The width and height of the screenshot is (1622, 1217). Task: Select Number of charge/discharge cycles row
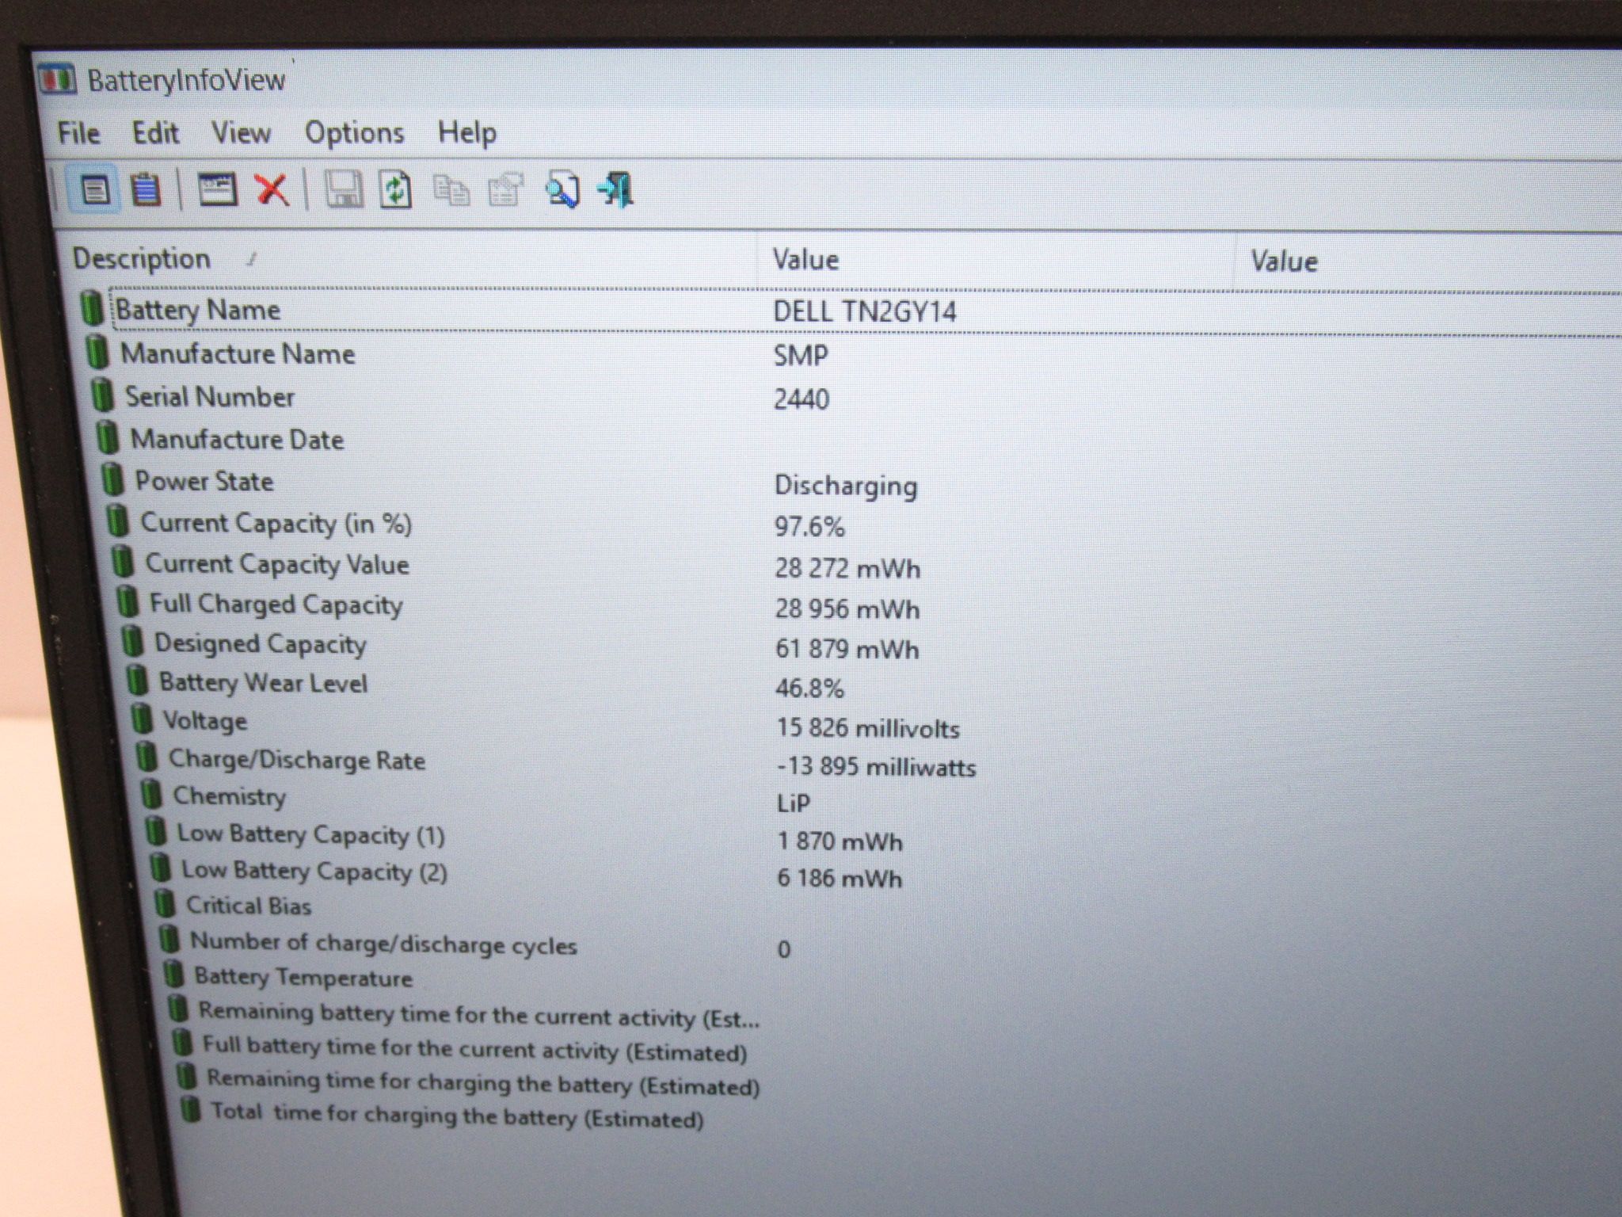384,943
